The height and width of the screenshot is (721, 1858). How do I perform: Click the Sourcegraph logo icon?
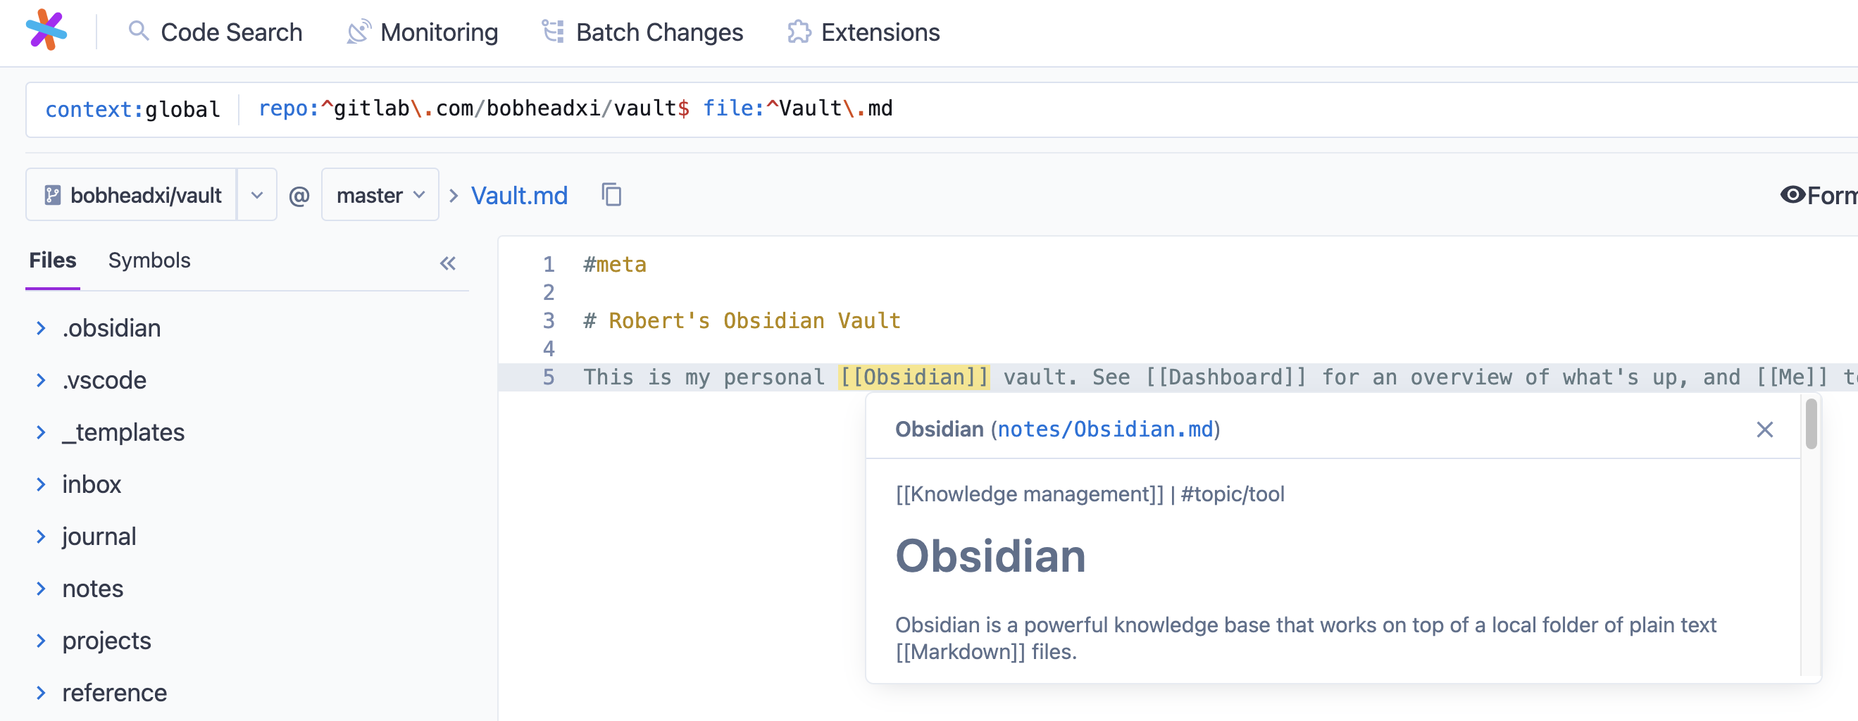[46, 30]
